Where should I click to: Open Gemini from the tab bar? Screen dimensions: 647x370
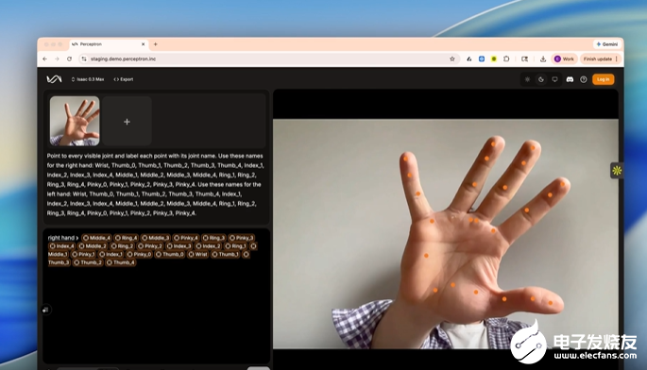coord(606,44)
